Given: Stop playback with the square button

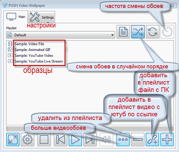Looking at the screenshot, I should pos(44,139).
